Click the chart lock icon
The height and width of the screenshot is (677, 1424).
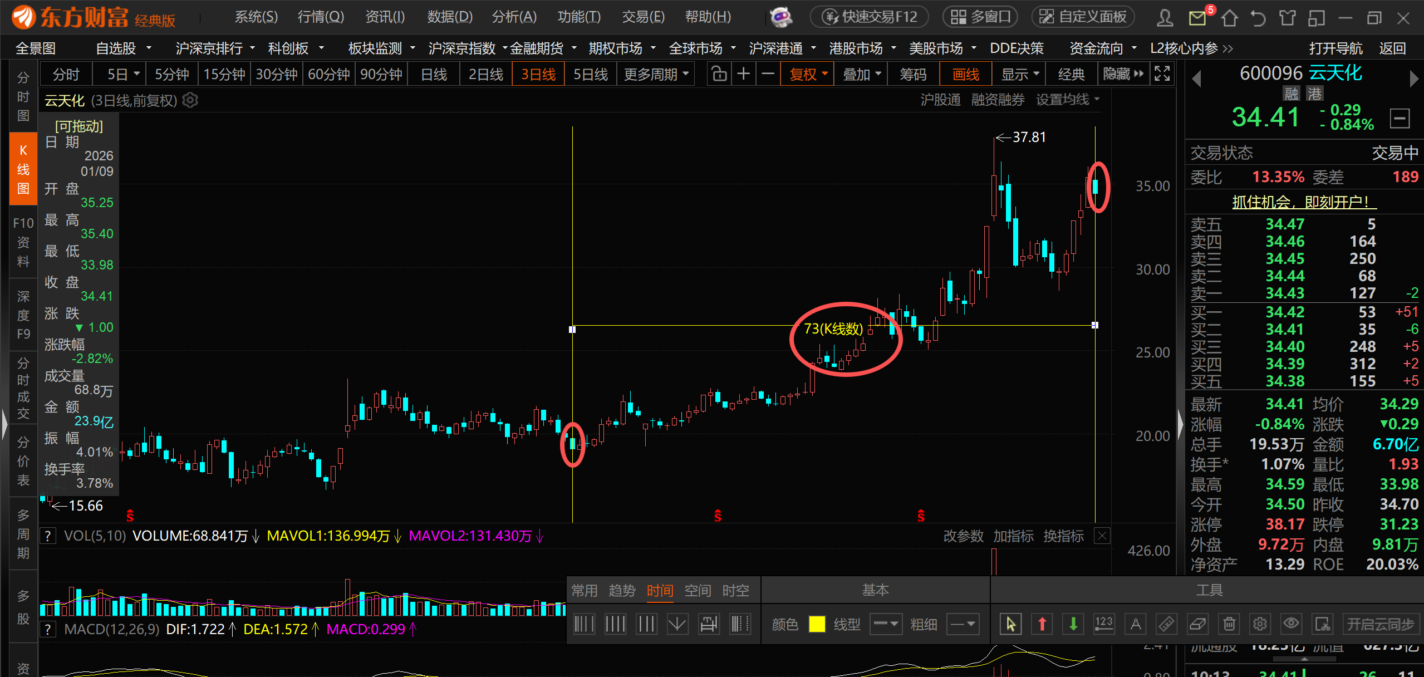[719, 74]
